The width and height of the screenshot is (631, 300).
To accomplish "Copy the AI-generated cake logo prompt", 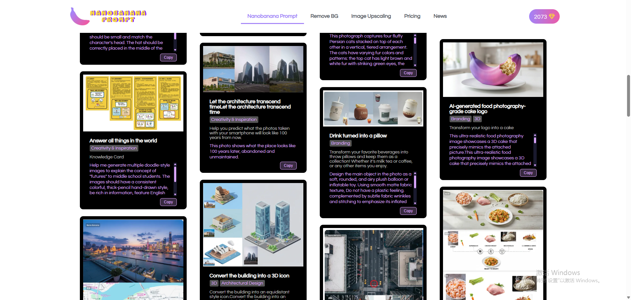I will [x=528, y=173].
